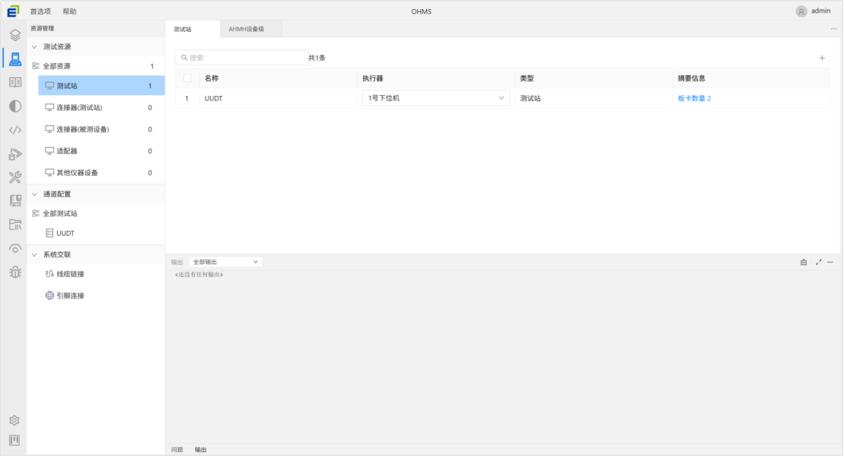
Task: Expand the output panel to full size
Action: click(818, 262)
